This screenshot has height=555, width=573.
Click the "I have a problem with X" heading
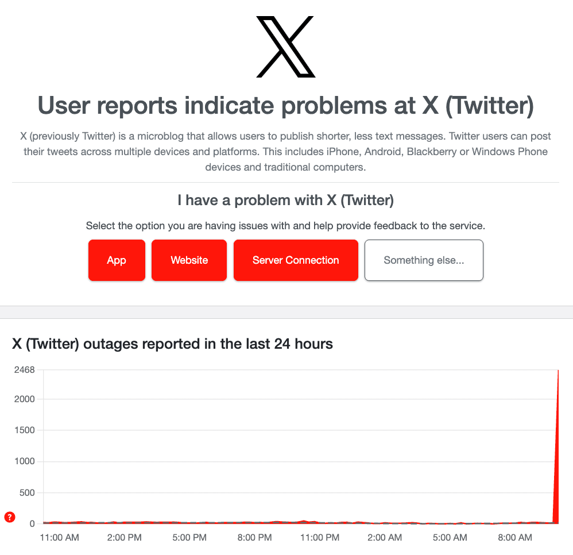tap(285, 201)
